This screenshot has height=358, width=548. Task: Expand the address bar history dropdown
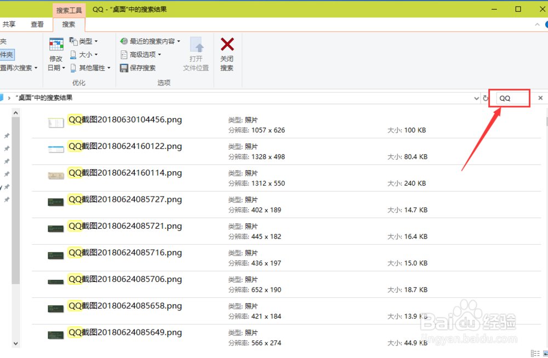tap(476, 98)
